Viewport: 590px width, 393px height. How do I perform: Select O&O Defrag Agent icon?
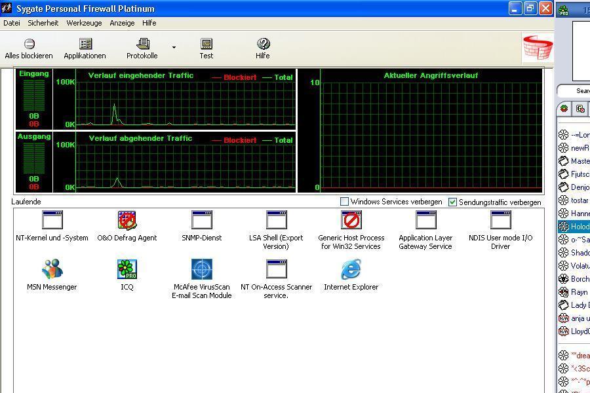pyautogui.click(x=127, y=220)
